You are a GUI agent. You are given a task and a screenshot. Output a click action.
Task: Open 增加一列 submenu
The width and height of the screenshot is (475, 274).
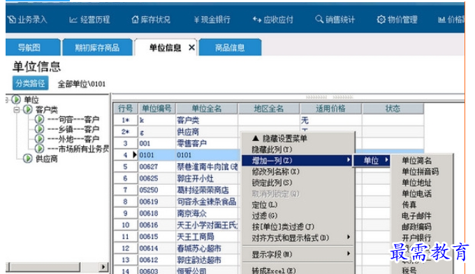(297, 160)
